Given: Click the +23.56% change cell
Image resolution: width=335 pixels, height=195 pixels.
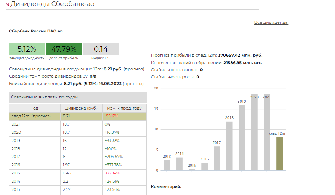Looking at the screenshot, I should coord(124,189).
